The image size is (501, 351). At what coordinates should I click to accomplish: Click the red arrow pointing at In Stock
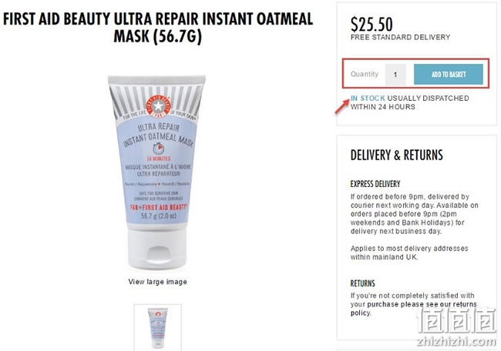[x=342, y=106]
